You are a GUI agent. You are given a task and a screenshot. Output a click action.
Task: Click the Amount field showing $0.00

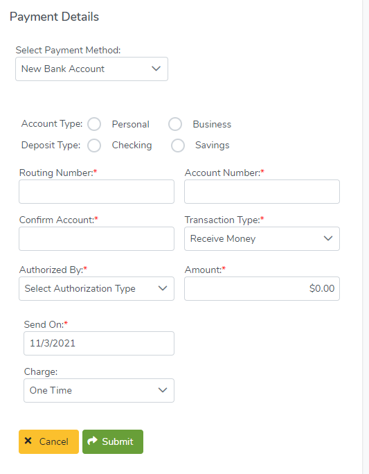pos(262,289)
